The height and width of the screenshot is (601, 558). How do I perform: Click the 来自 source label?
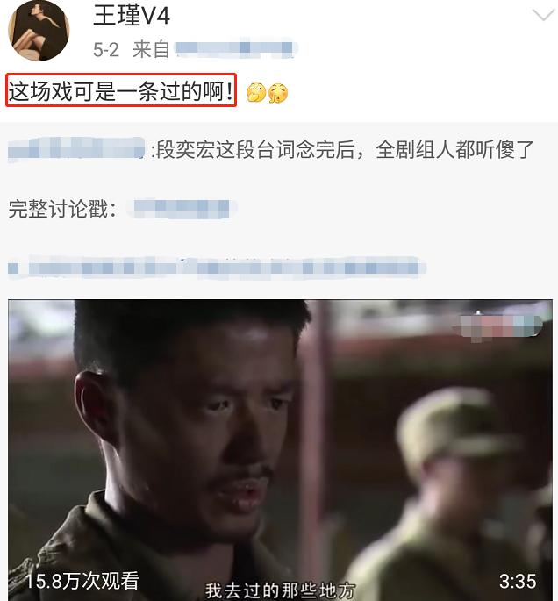(x=151, y=50)
